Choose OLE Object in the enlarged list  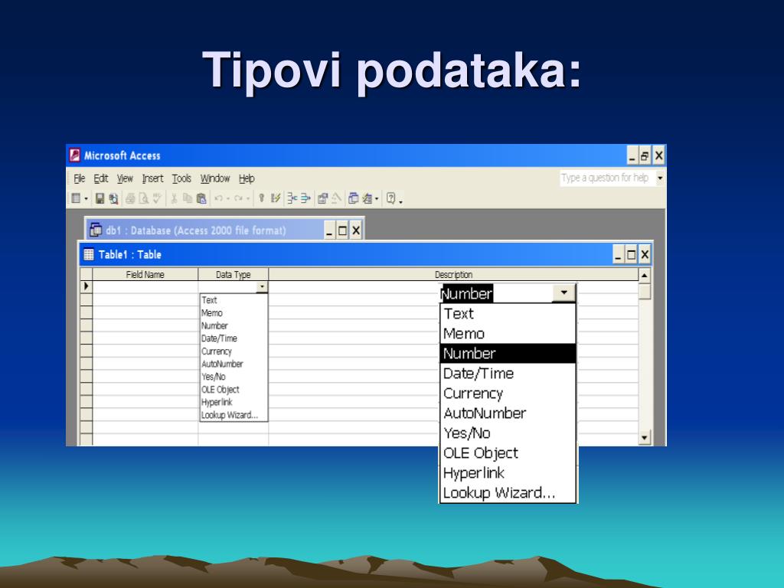(x=508, y=453)
